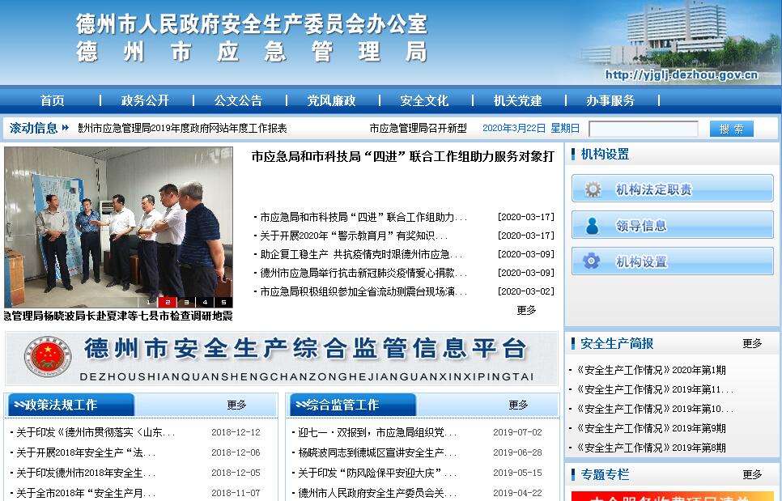Open《安全生产工作情况》2020年第1期

tap(650, 370)
